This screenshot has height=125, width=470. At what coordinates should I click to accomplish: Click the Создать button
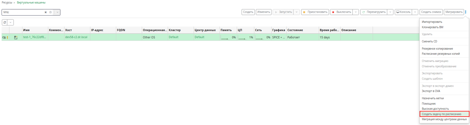click(x=248, y=12)
